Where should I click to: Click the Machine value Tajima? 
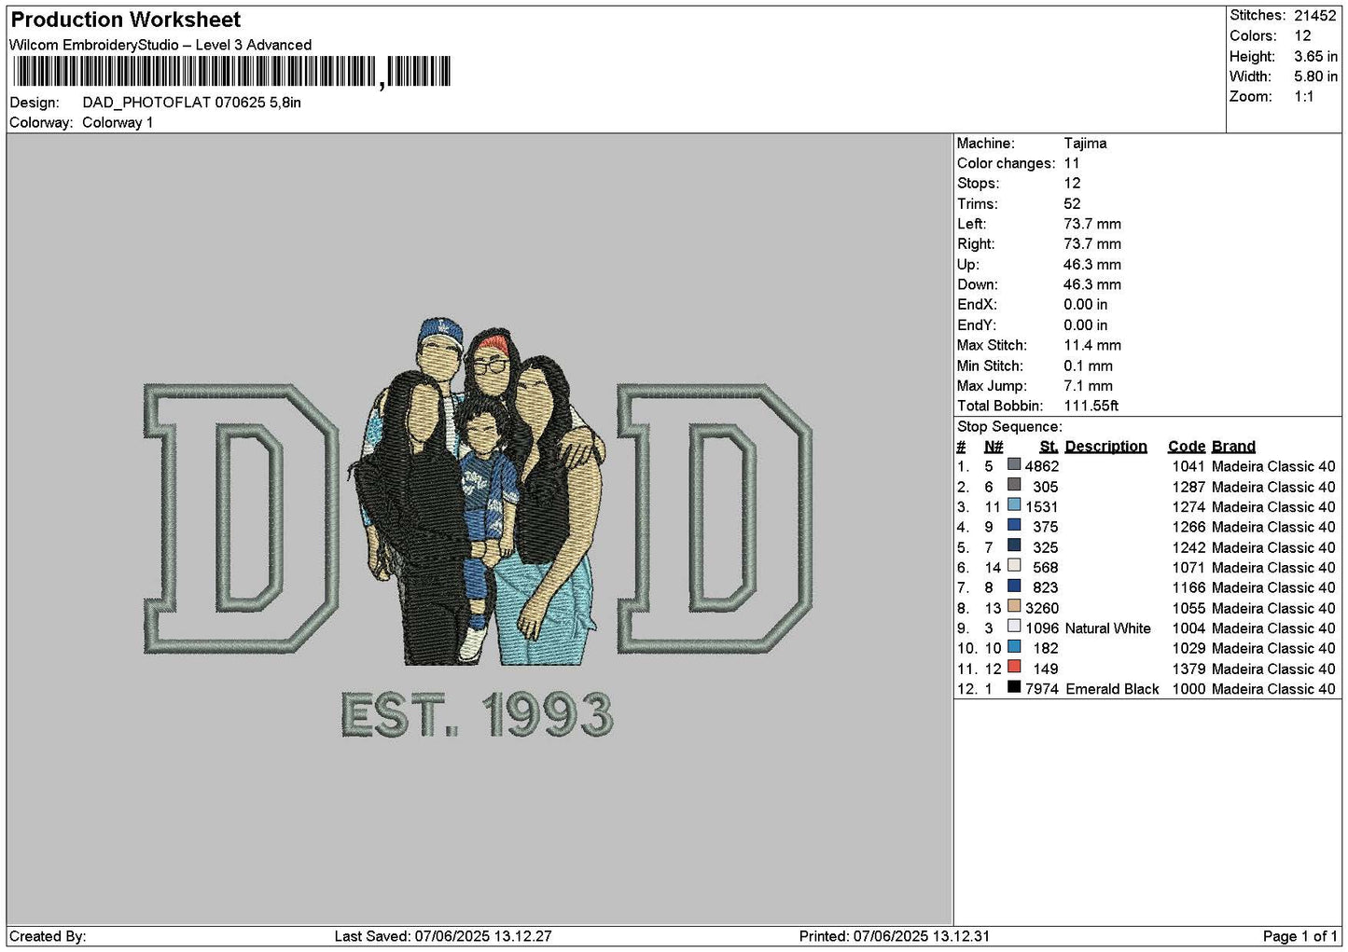1085,144
